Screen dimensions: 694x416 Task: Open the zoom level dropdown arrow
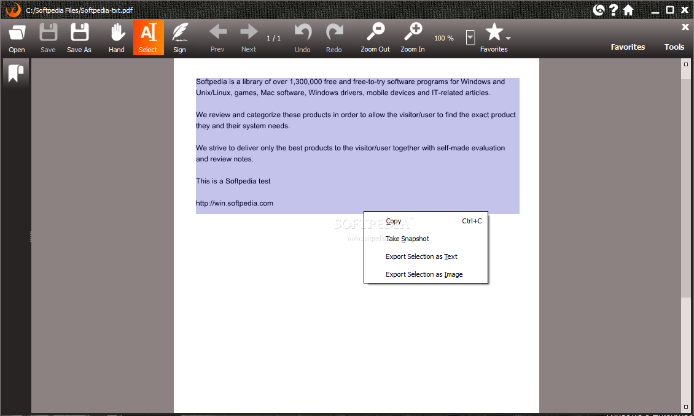470,37
